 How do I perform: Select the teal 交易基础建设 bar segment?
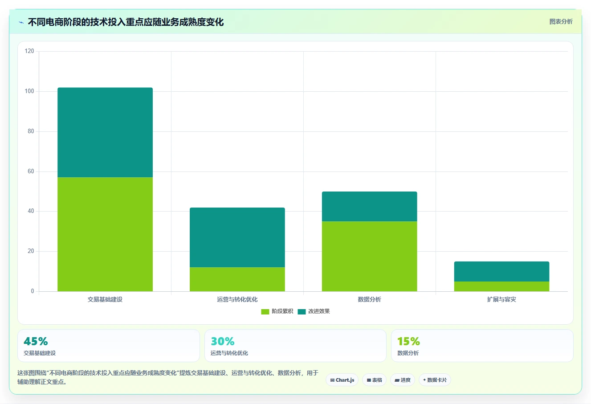click(105, 132)
